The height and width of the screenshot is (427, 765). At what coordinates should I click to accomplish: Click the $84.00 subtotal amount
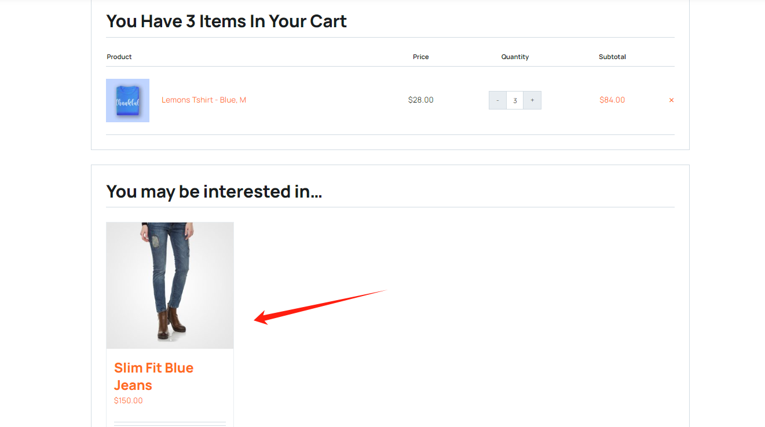click(x=612, y=100)
